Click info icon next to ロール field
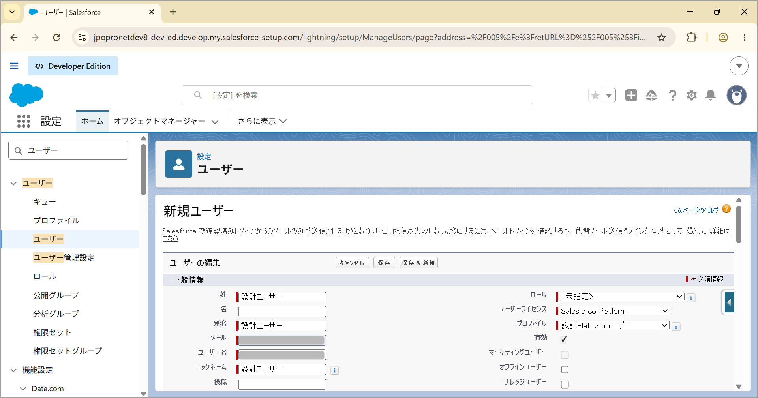The image size is (758, 398). pyautogui.click(x=691, y=298)
